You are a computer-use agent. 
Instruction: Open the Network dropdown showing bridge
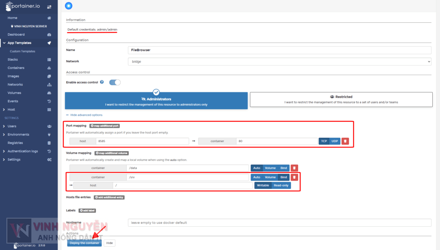(x=281, y=61)
